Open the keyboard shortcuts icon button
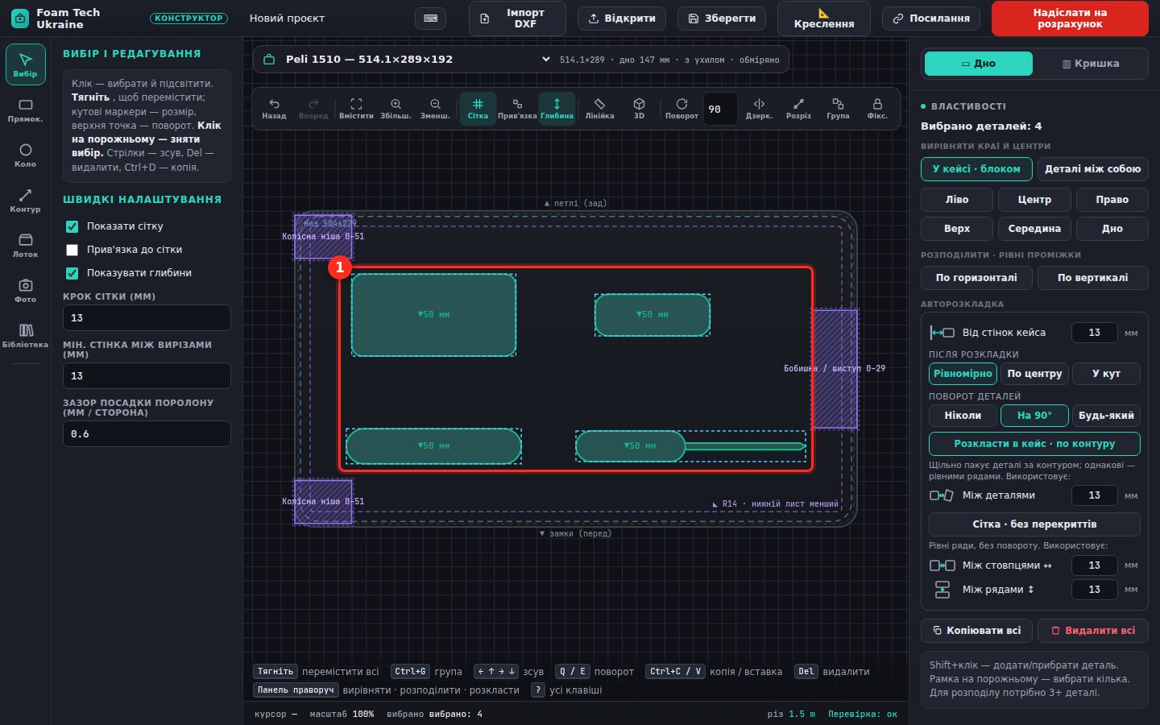1160x725 pixels. tap(430, 18)
